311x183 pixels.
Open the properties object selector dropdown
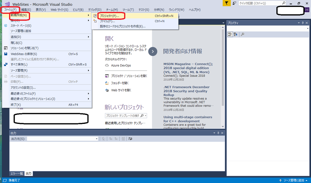pos(308,28)
